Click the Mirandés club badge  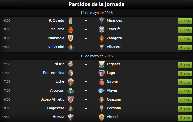pyautogui.click(x=102, y=21)
